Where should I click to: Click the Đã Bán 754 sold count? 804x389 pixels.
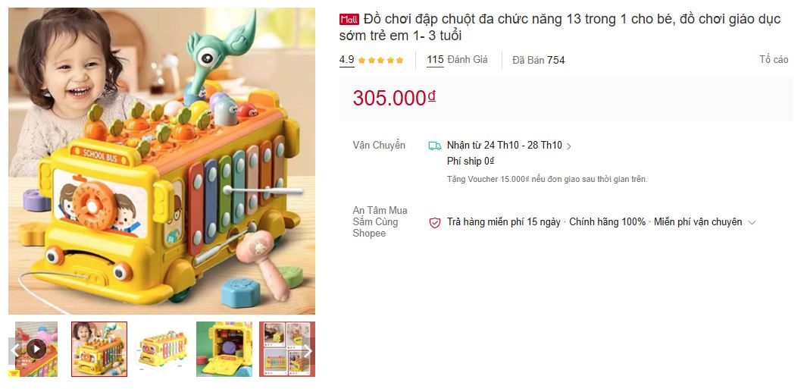click(x=538, y=60)
